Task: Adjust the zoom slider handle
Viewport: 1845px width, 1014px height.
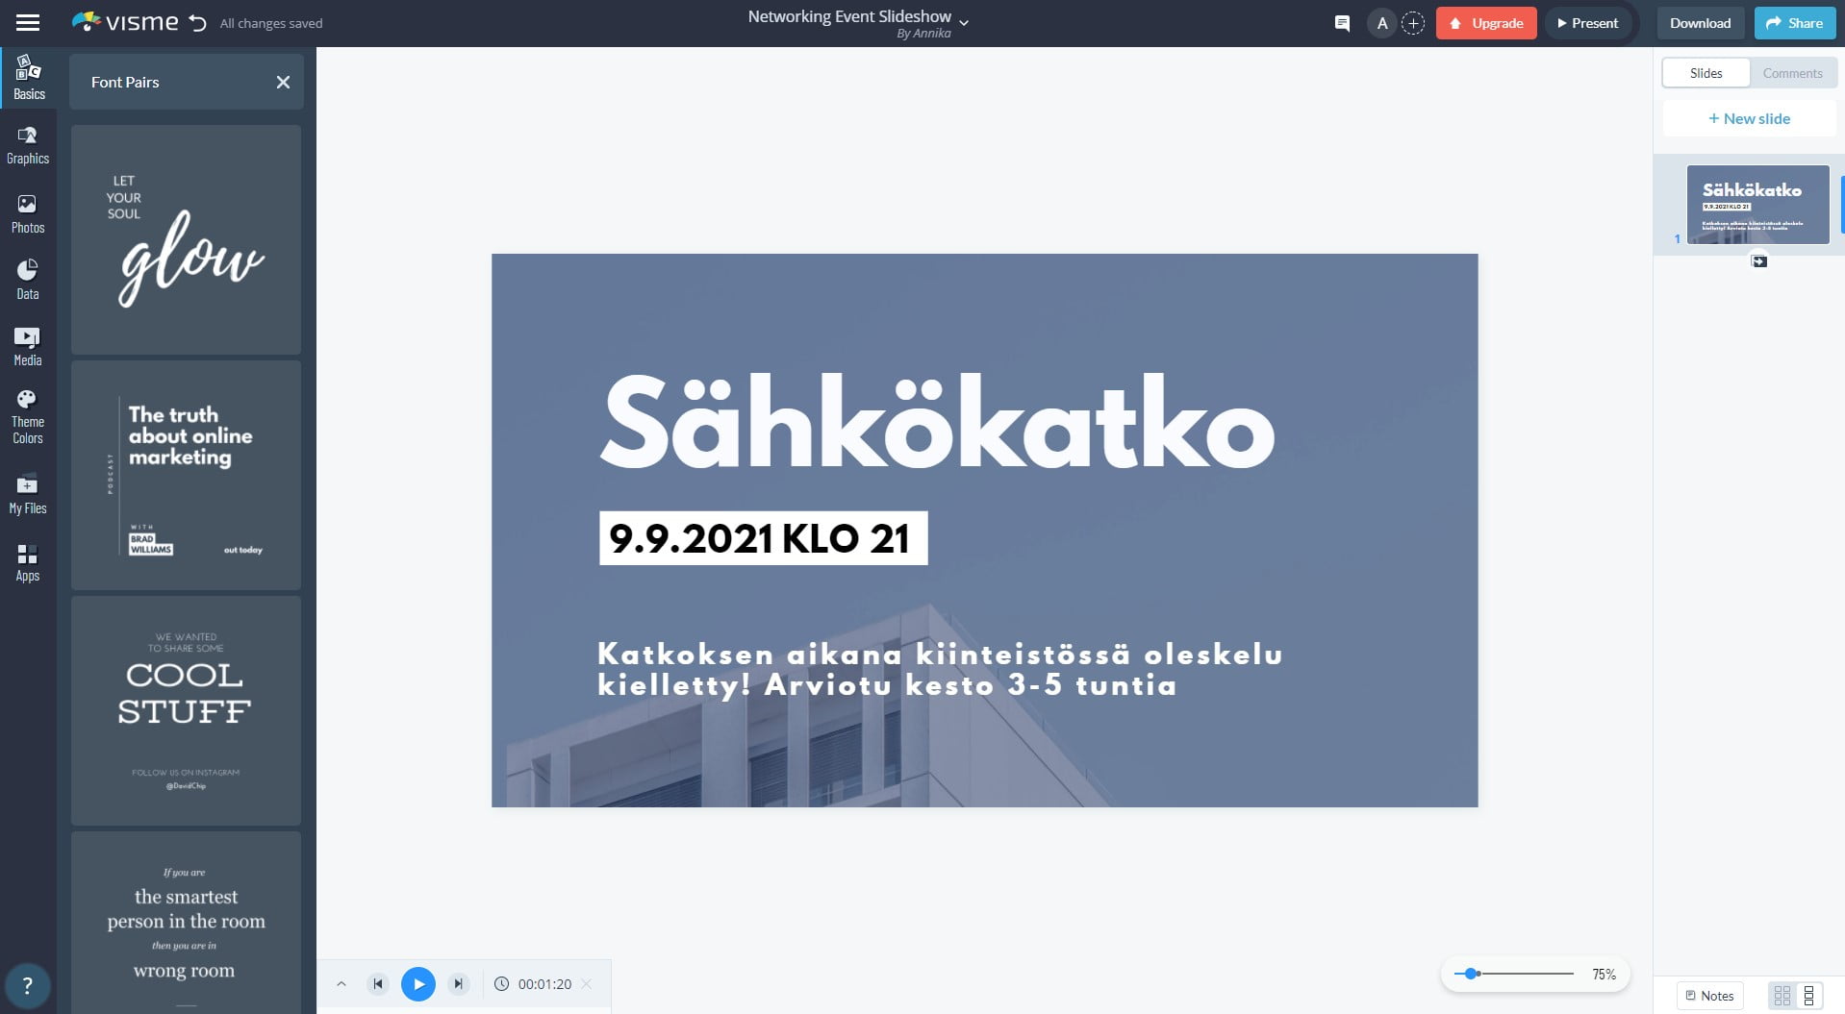Action: pyautogui.click(x=1471, y=974)
